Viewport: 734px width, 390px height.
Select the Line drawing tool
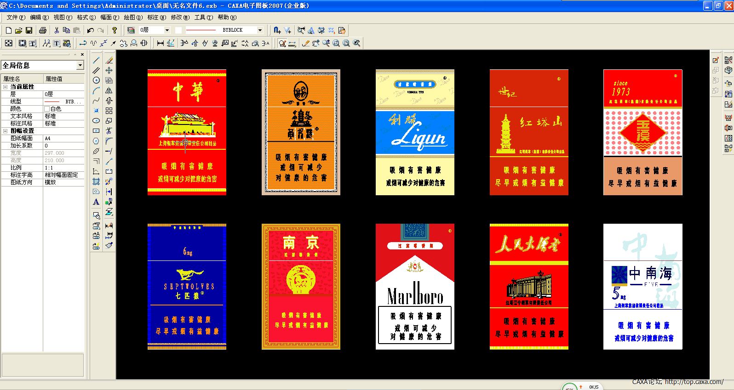click(96, 60)
